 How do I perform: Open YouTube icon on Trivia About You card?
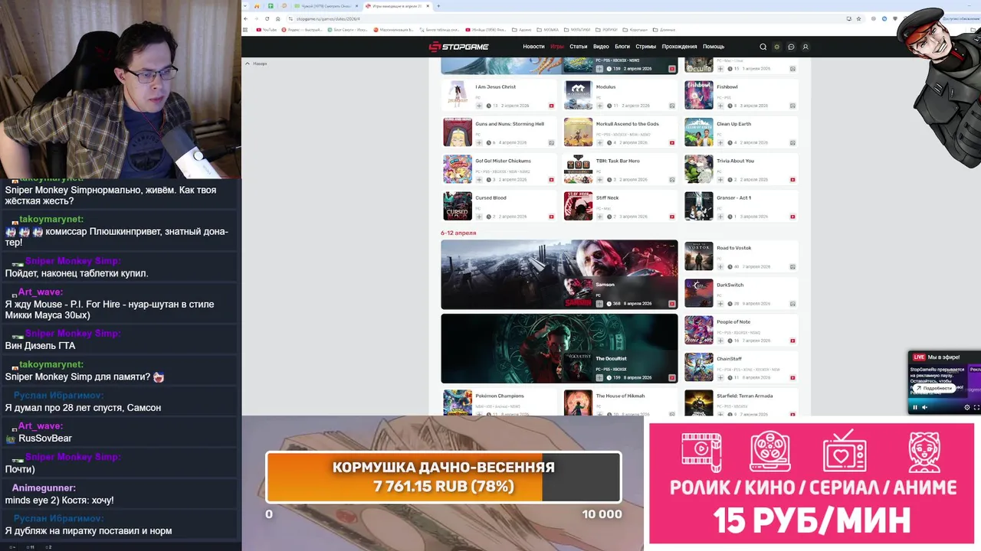[792, 180]
